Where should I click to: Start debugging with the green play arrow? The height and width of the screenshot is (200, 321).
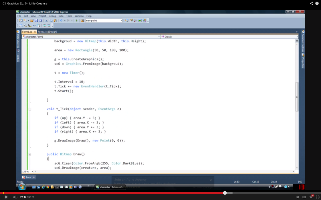(76, 21)
